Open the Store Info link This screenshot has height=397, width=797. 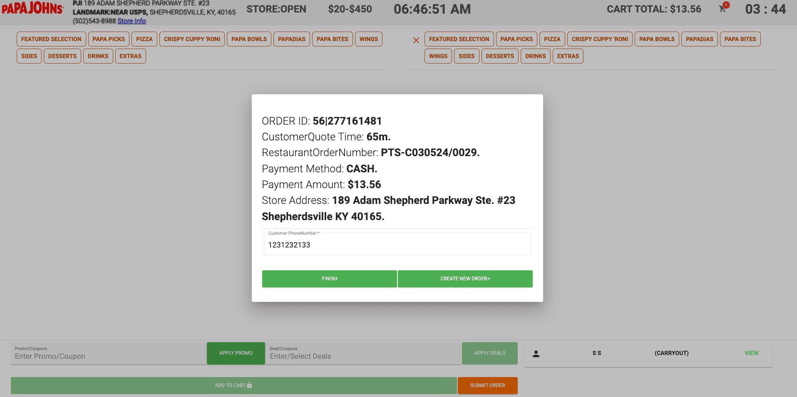click(132, 21)
